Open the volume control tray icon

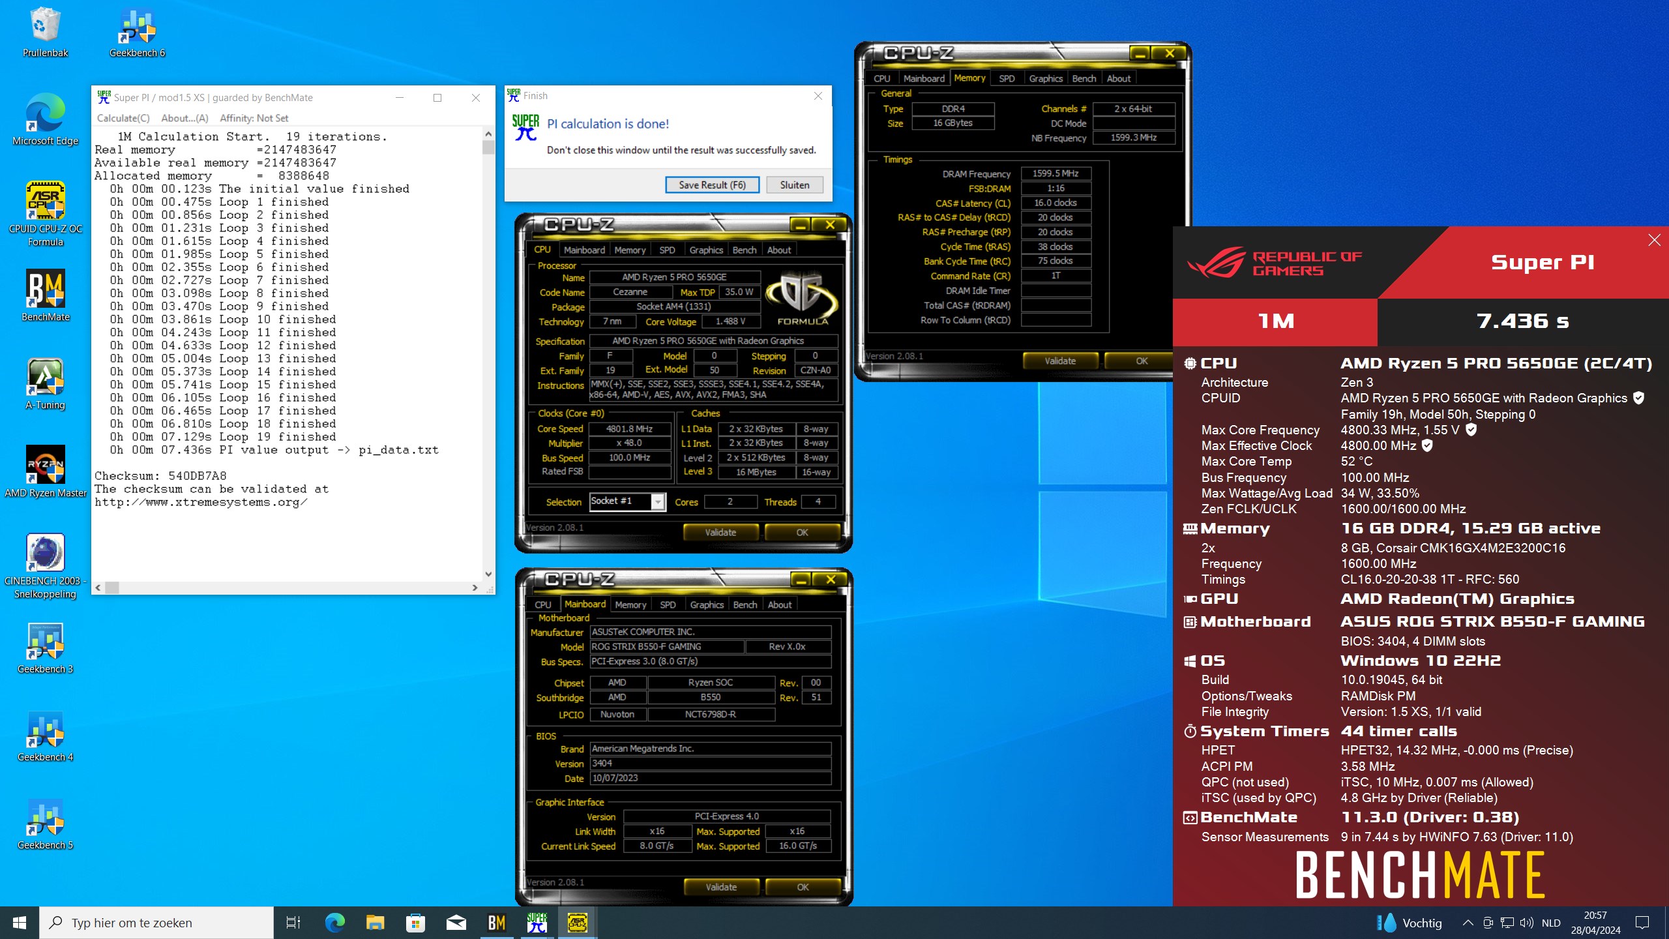click(x=1526, y=923)
